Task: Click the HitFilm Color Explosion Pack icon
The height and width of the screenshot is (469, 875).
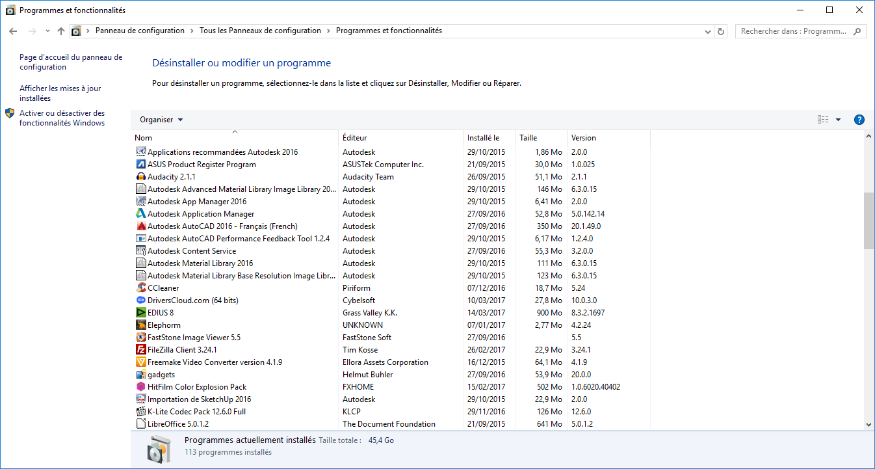Action: 141,387
